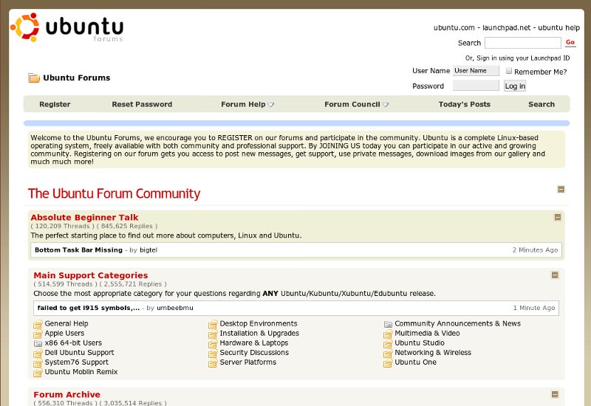Click the General Help folder icon
The image size is (591, 406).
[x=38, y=324]
